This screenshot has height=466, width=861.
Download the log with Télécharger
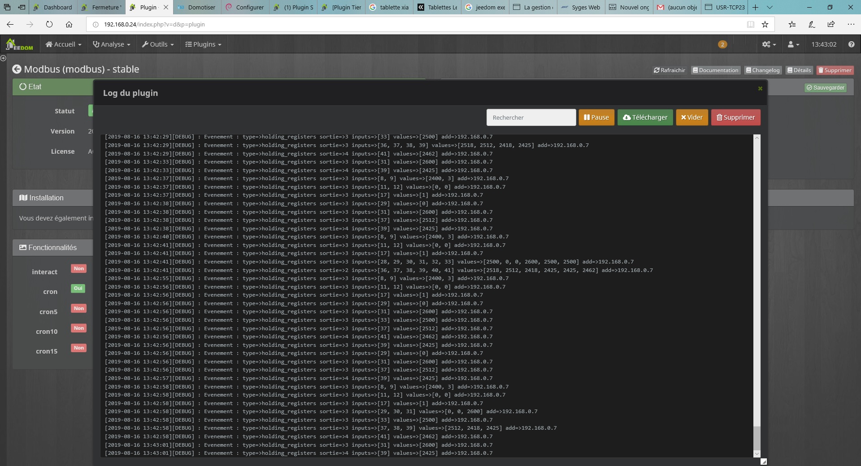click(645, 117)
